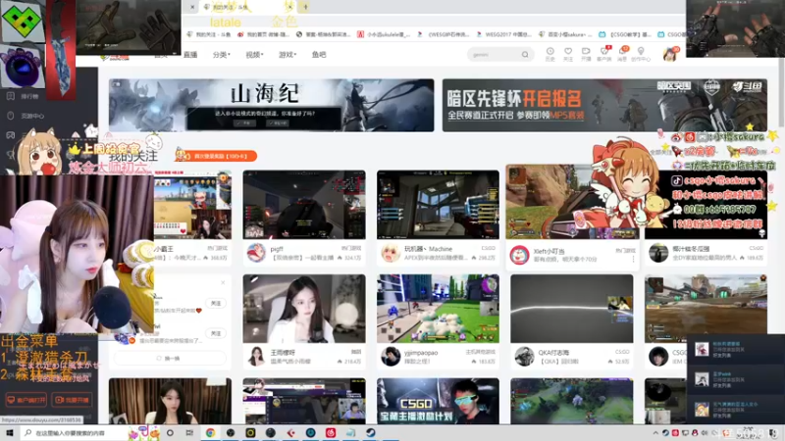Click the Windows Start button
Screen dimensions: 785x441
click(10, 432)
